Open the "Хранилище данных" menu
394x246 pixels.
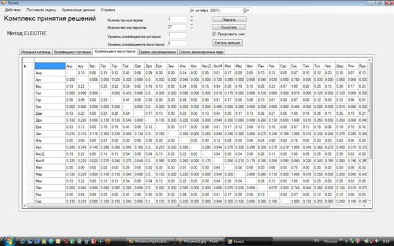coord(78,9)
